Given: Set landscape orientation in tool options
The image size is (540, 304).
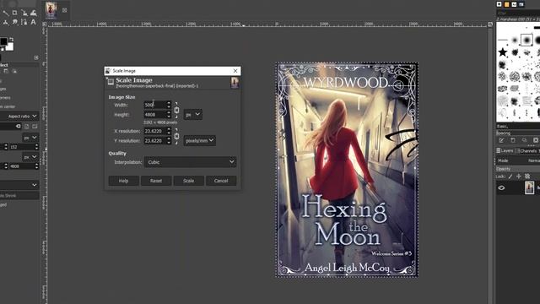Looking at the screenshot, I should (35, 127).
